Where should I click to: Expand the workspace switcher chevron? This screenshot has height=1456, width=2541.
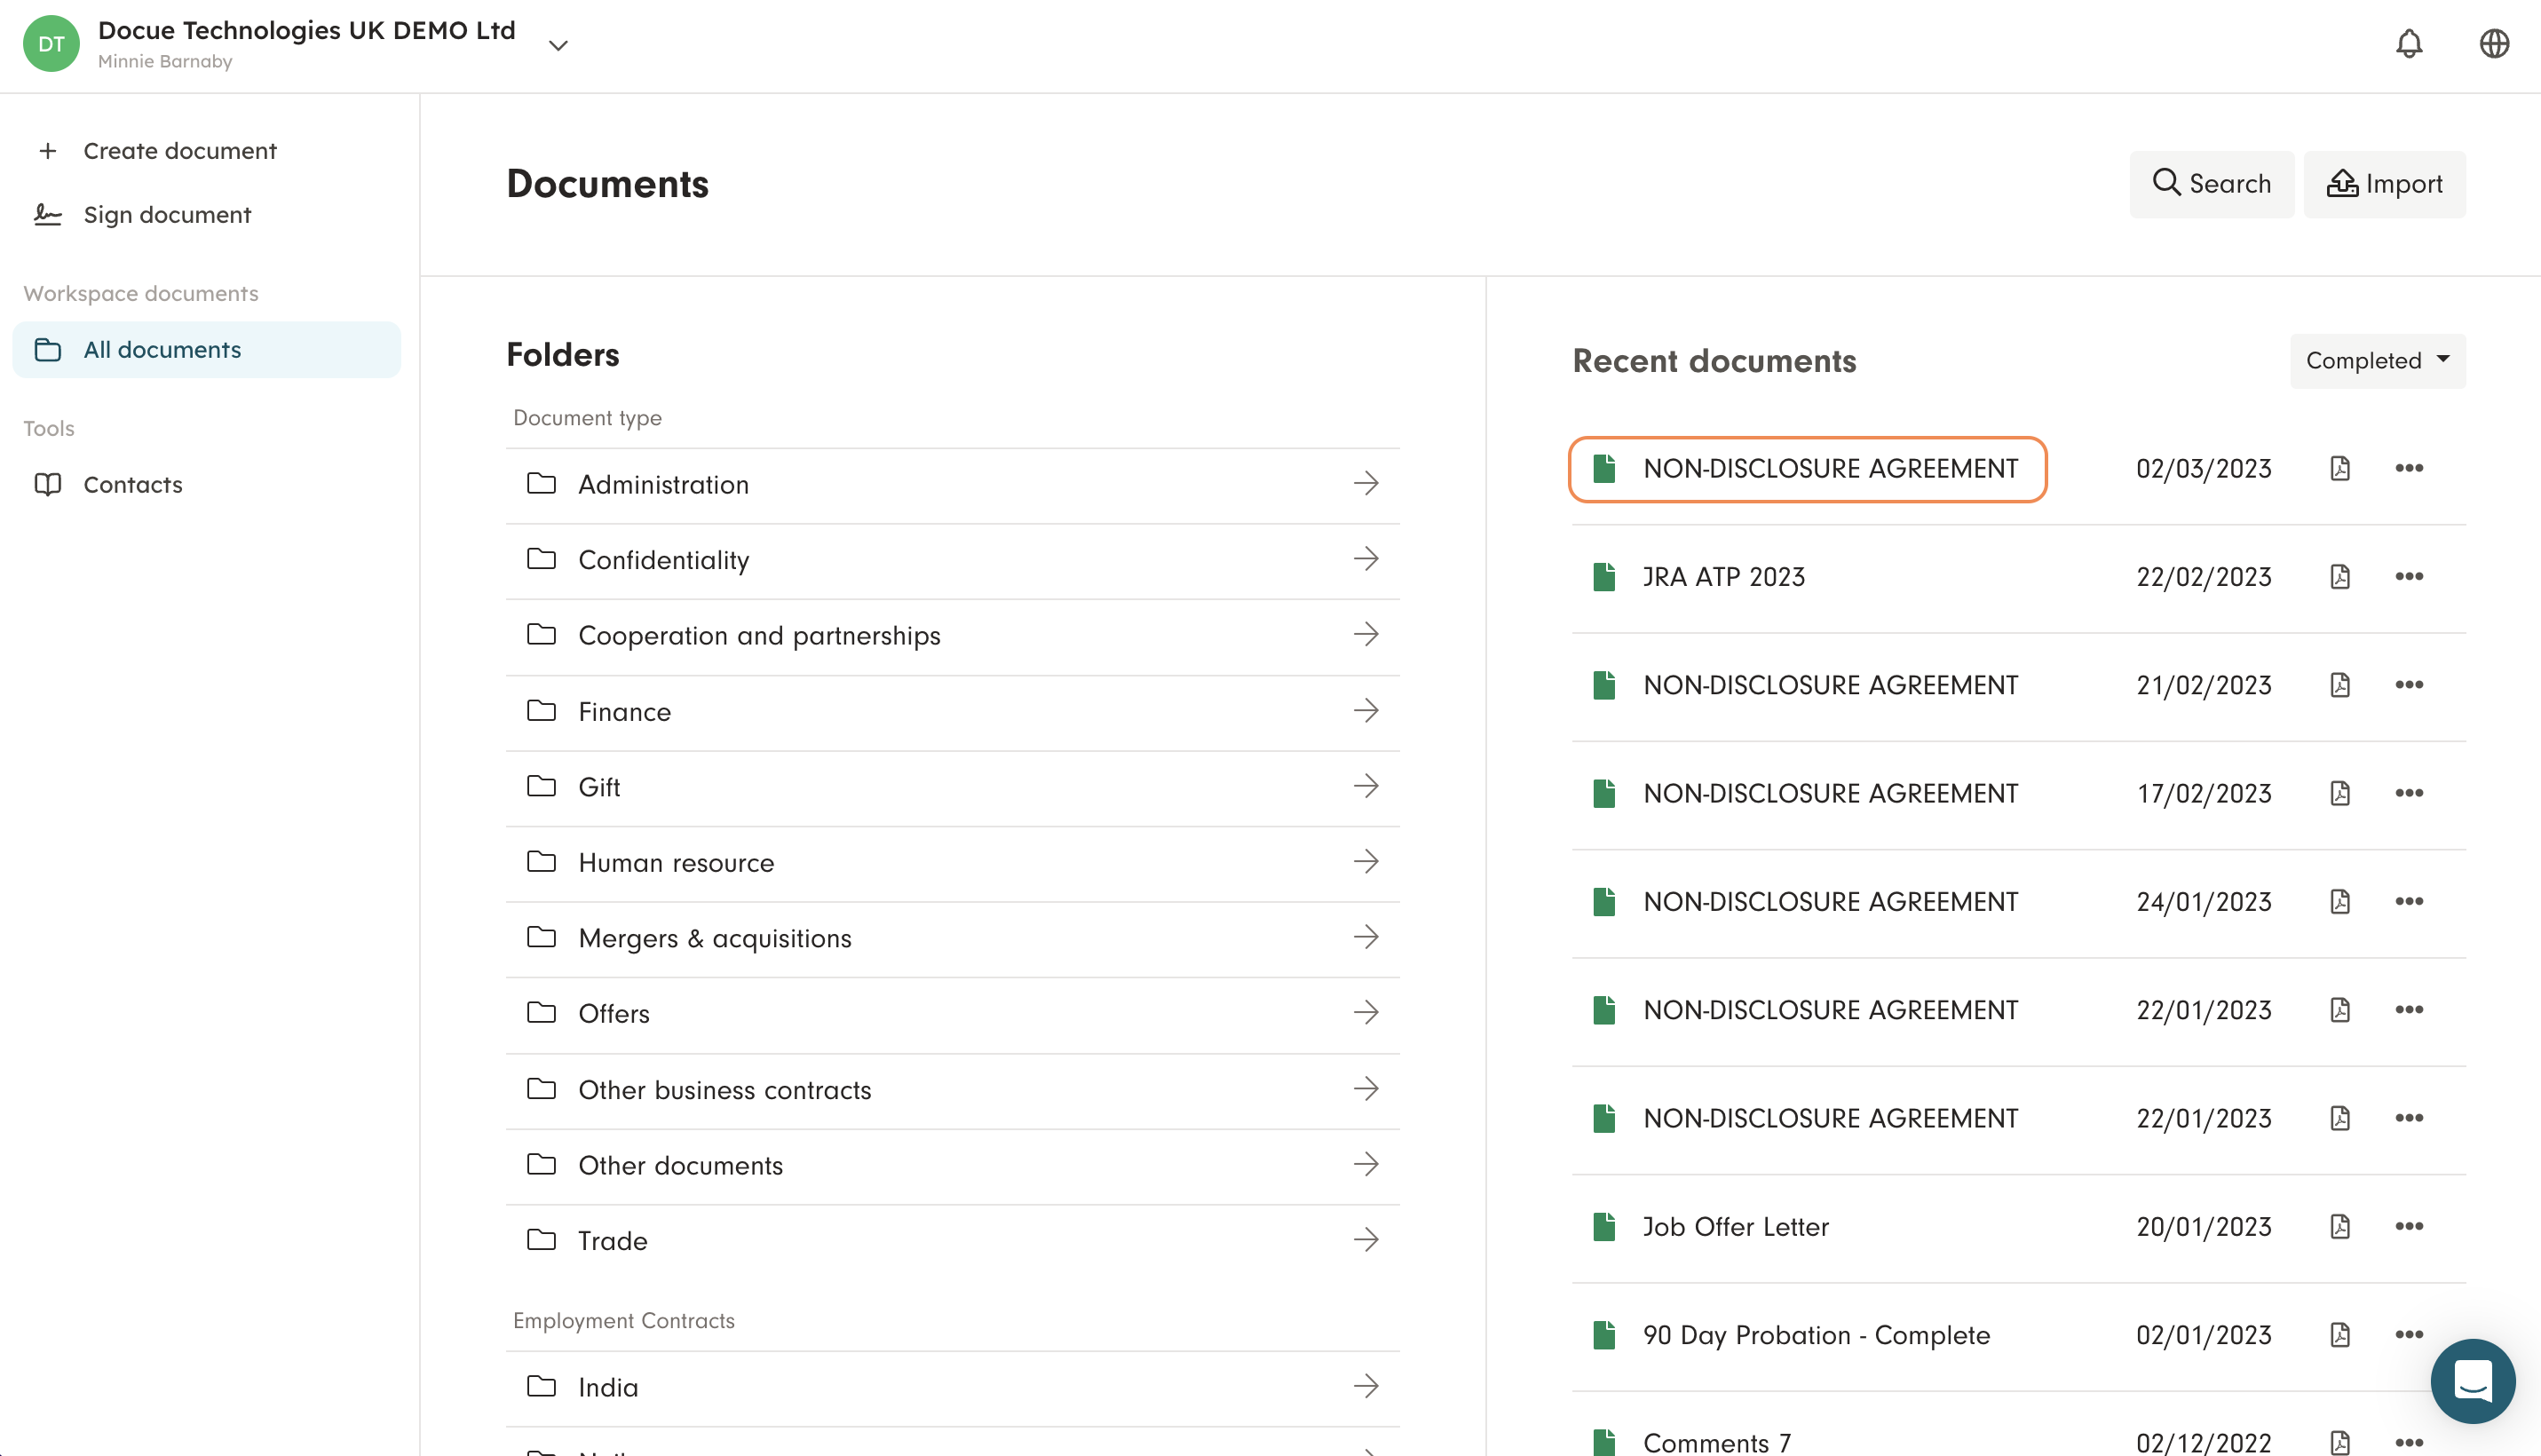558,45
